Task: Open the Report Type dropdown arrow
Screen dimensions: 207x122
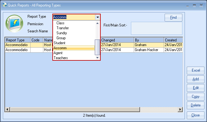Action: coord(98,17)
